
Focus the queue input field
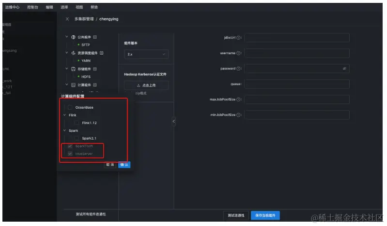(297, 84)
